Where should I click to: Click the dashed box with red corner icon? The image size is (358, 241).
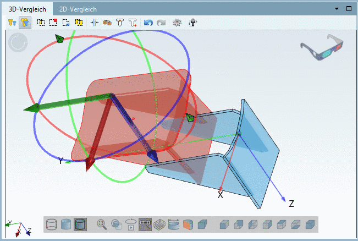coord(53,23)
